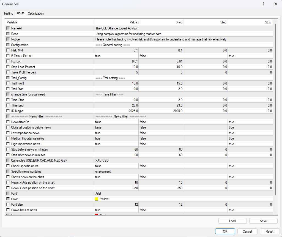This screenshot has width=282, height=237.
Task: Switch to the Testing tab
Action: (8, 13)
